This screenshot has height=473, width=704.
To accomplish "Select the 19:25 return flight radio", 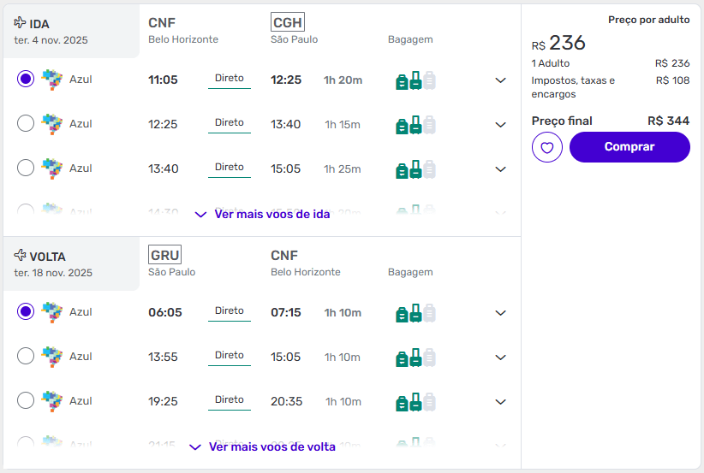I will coord(26,401).
